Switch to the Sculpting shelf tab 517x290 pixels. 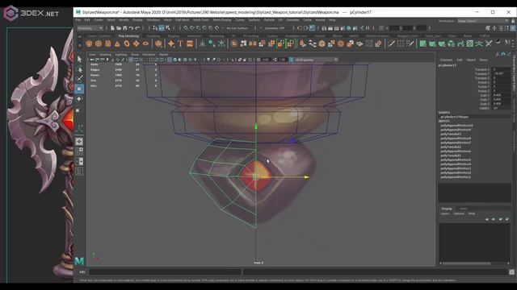coord(153,36)
